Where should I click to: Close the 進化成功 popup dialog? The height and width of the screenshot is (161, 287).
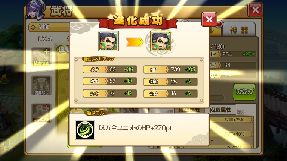click(x=209, y=19)
